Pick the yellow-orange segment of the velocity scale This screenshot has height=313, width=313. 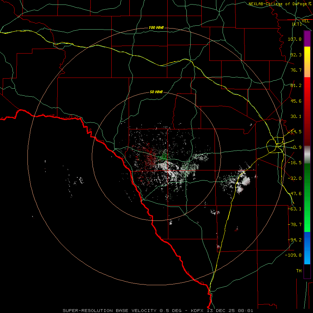pos(307,62)
